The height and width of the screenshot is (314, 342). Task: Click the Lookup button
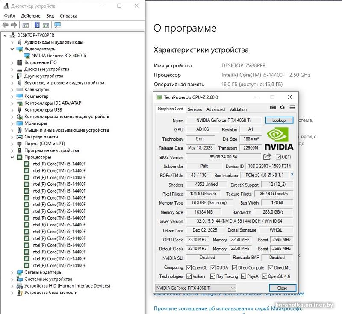279,120
